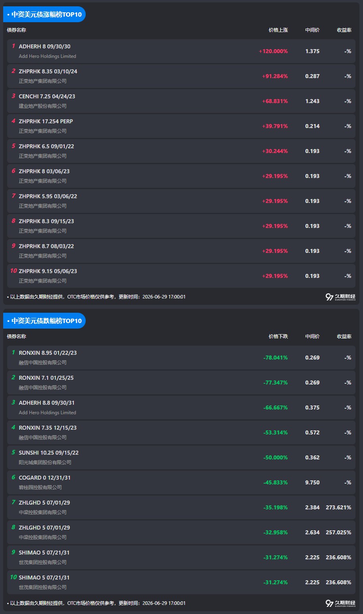Select the -53.314% drop value
This screenshot has height=614, width=363.
[275, 432]
